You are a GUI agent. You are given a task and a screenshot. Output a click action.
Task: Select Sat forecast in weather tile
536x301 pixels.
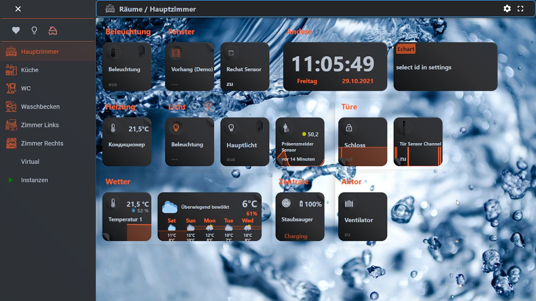[172, 230]
